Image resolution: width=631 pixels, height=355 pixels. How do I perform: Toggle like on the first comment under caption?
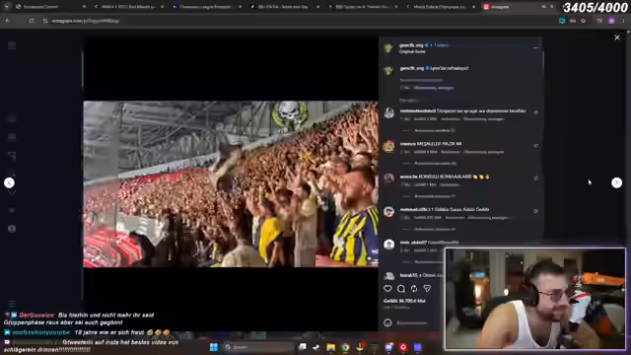coord(535,112)
